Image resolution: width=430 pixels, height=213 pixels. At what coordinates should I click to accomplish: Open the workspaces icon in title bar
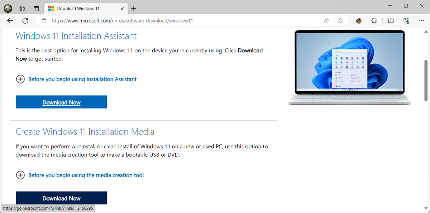tap(22, 8)
